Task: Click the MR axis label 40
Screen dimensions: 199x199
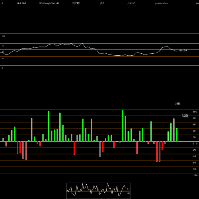Action: [x=194, y=131]
